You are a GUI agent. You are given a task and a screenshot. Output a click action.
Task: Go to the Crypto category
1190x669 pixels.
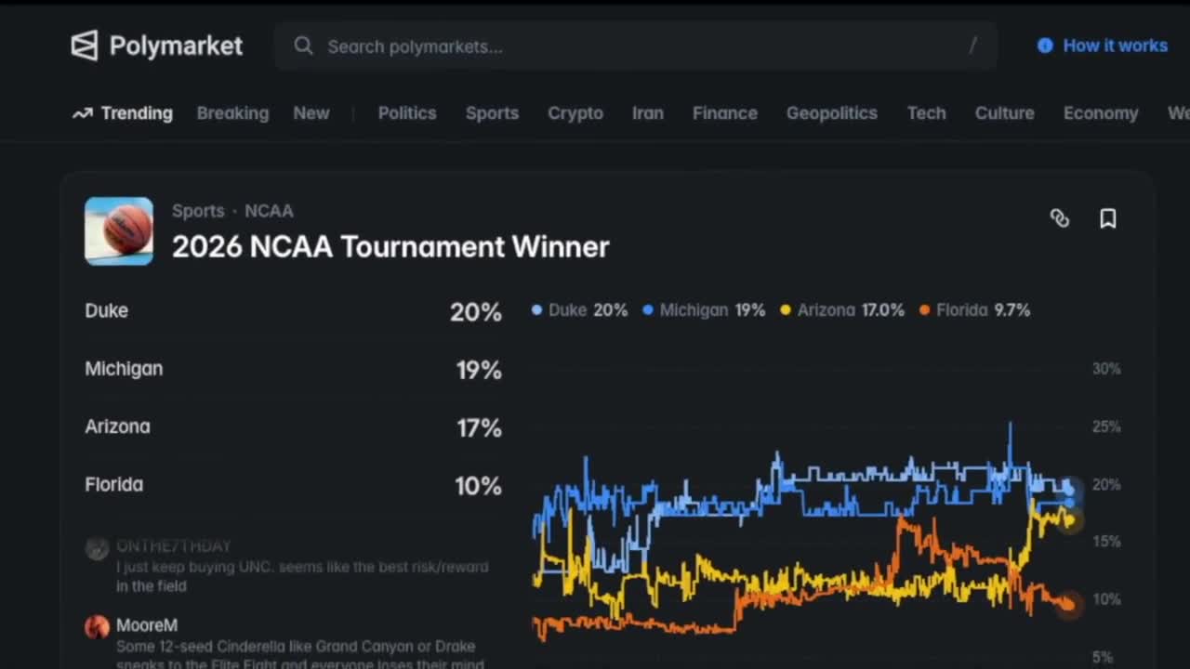pyautogui.click(x=575, y=113)
